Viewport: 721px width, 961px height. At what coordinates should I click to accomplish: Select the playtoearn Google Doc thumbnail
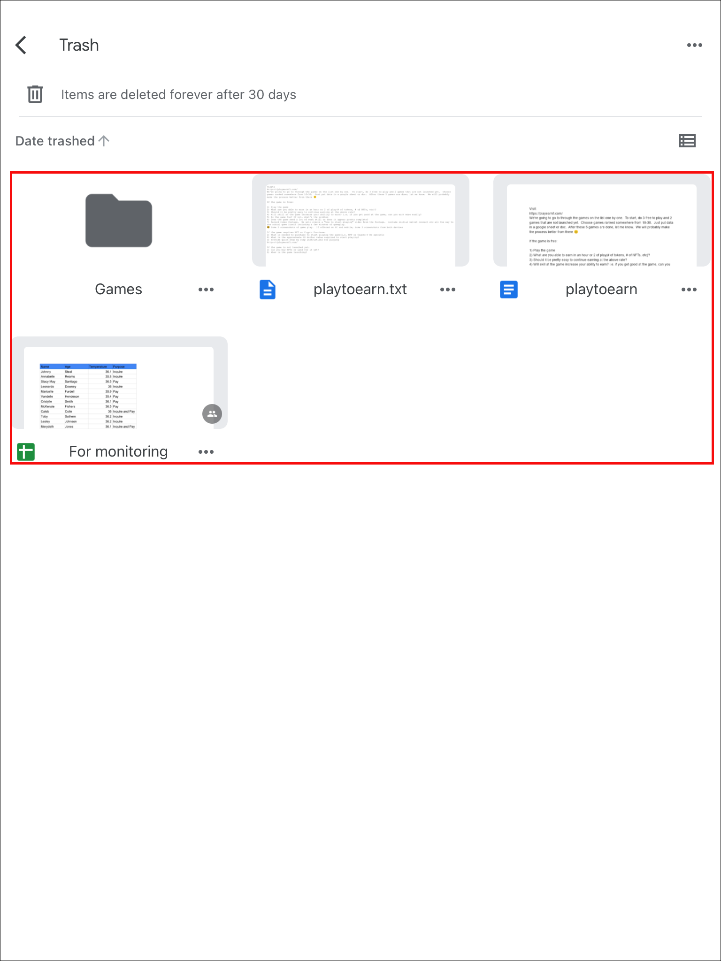pos(602,221)
